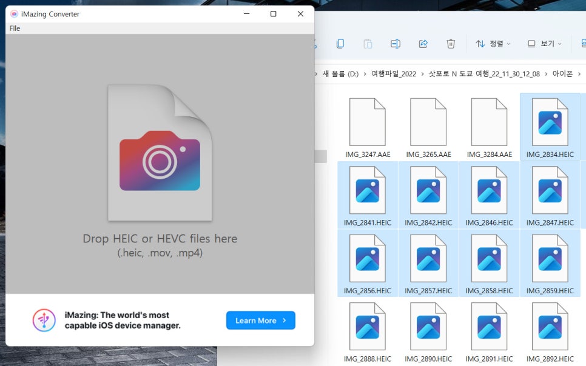Click the rename icon in Explorer toolbar
Screen dimensions: 586x366
coord(396,44)
